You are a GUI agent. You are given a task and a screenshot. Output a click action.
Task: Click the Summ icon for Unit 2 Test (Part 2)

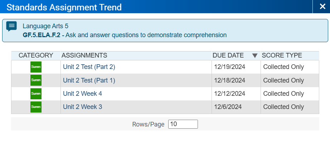36,67
